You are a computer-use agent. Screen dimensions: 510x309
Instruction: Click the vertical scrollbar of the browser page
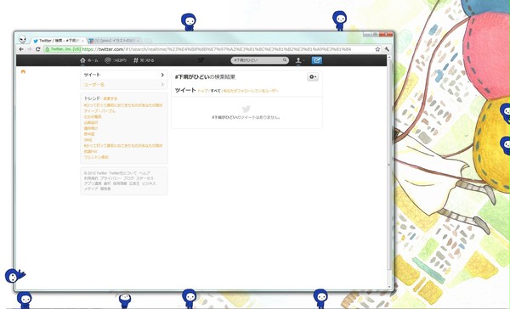tap(389, 165)
